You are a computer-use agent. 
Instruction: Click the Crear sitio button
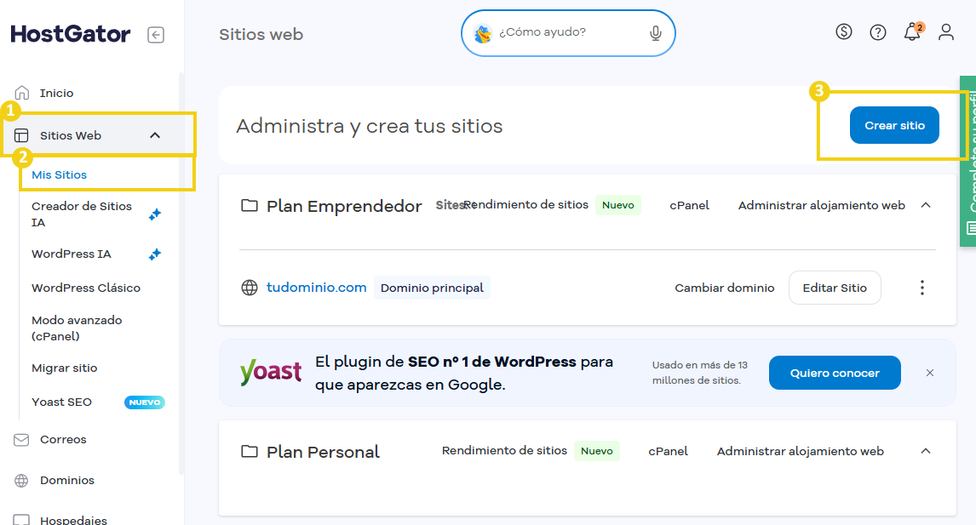point(894,125)
